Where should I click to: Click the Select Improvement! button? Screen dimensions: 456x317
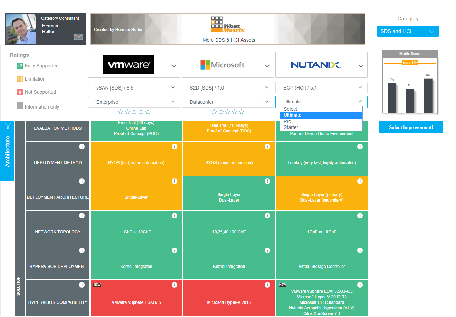[411, 127]
